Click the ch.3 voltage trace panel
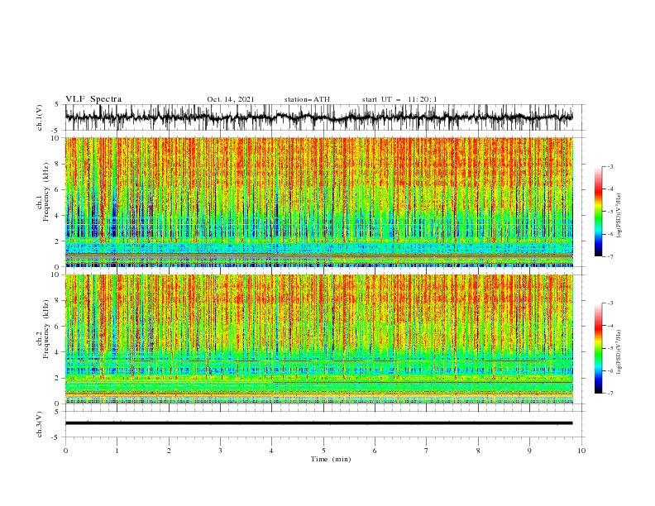 tap(324, 424)
